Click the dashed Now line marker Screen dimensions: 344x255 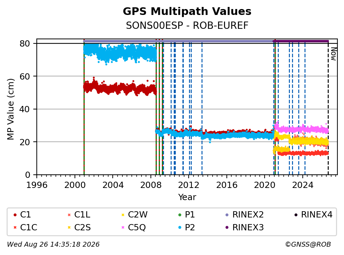[x=328, y=108]
